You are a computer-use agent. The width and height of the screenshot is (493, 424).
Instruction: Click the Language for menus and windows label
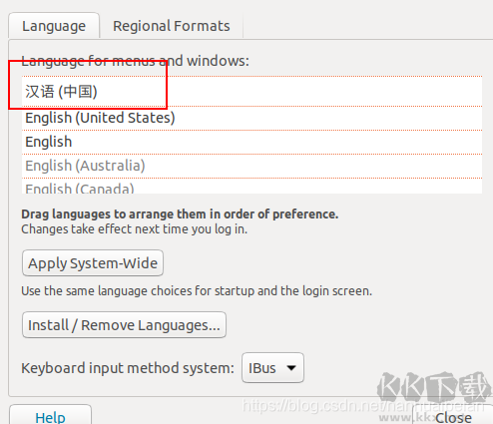click(x=135, y=61)
